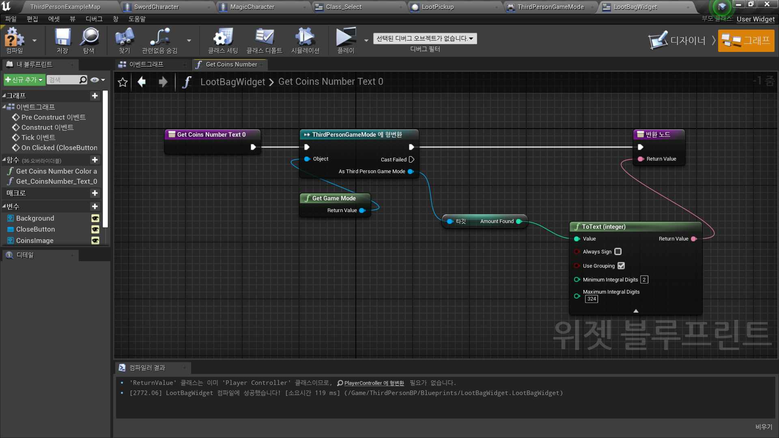The image size is (779, 438).
Task: Click the PlayerController cast link in compiler results
Action: [374, 383]
